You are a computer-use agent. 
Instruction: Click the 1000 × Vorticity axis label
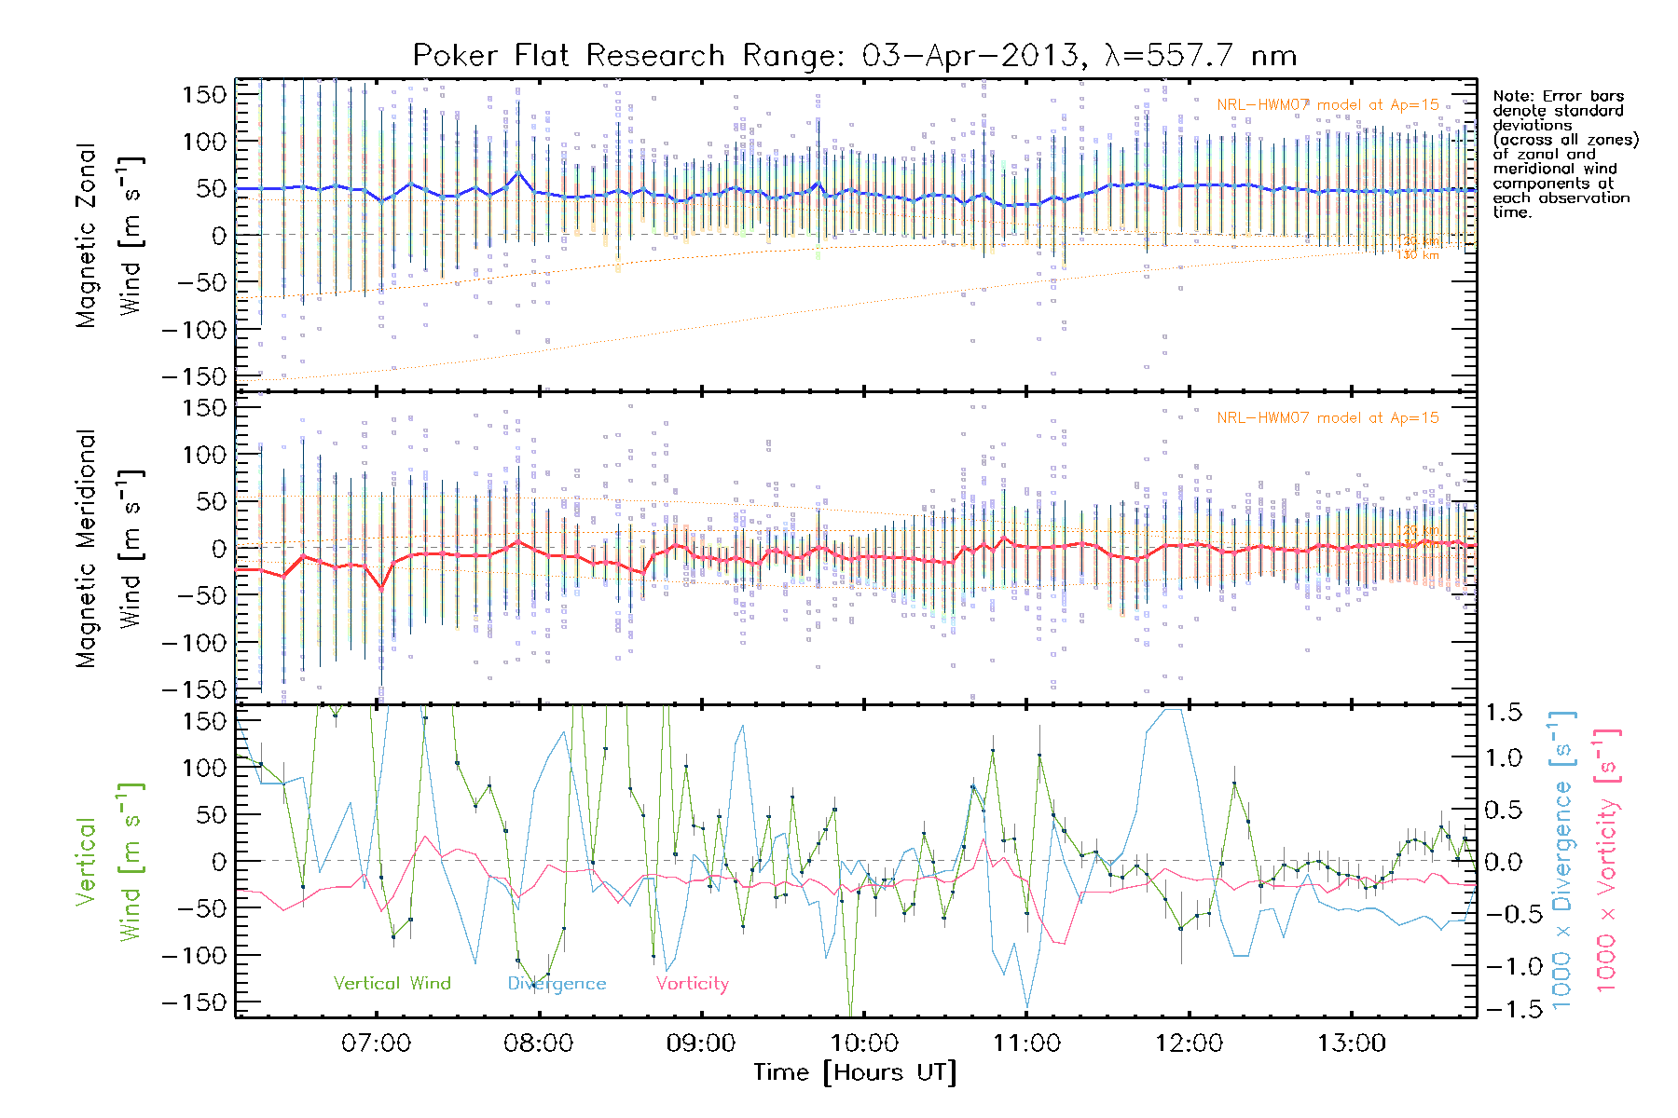point(1606,861)
